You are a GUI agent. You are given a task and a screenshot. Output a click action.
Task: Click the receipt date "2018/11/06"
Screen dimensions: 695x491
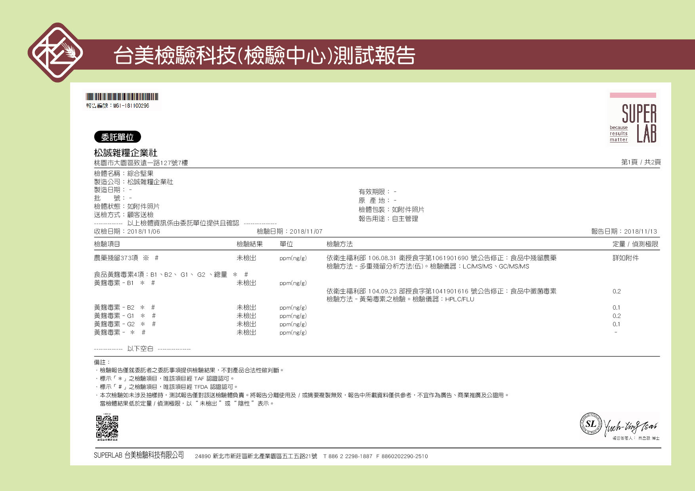point(143,232)
